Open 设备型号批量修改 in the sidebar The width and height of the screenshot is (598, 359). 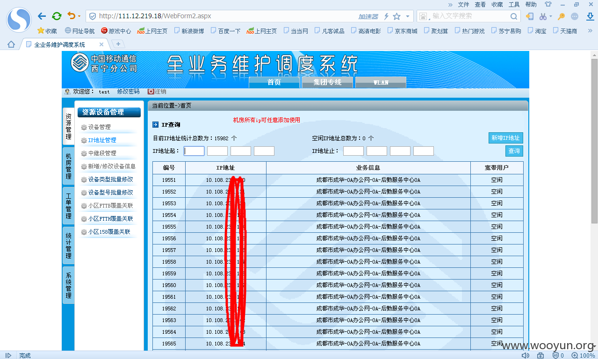[110, 193]
